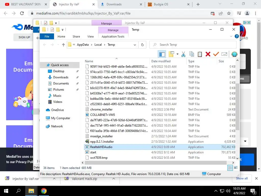Switch to details view layout icon
The width and height of the screenshot is (261, 196).
[x=230, y=168]
